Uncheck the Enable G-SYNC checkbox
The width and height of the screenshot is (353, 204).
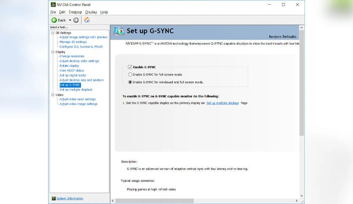click(x=130, y=67)
